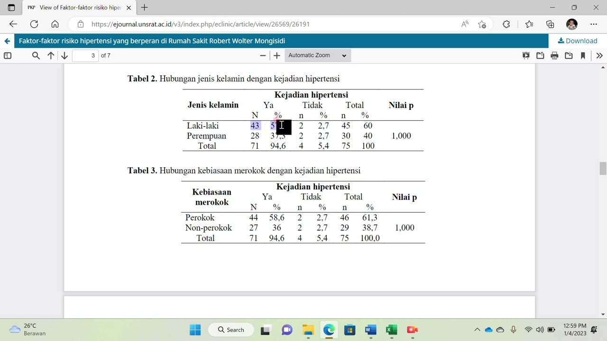The height and width of the screenshot is (341, 607).
Task: Click the save PDF icon in toolbar
Action: [x=569, y=55]
